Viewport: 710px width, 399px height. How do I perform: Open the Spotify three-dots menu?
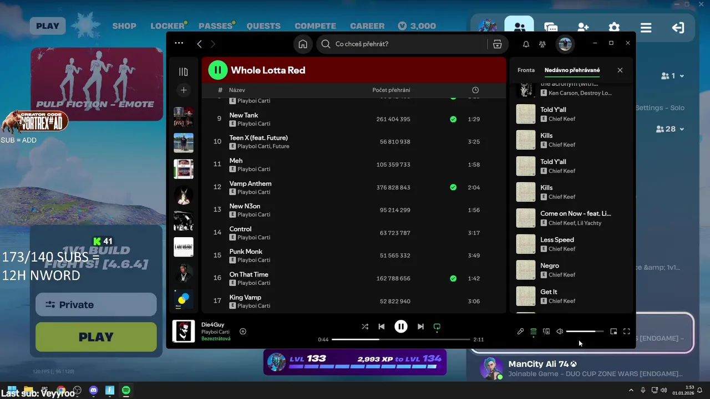coord(179,43)
